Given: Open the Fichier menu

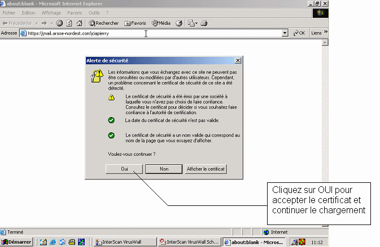Looking at the screenshot, I should (10, 12).
